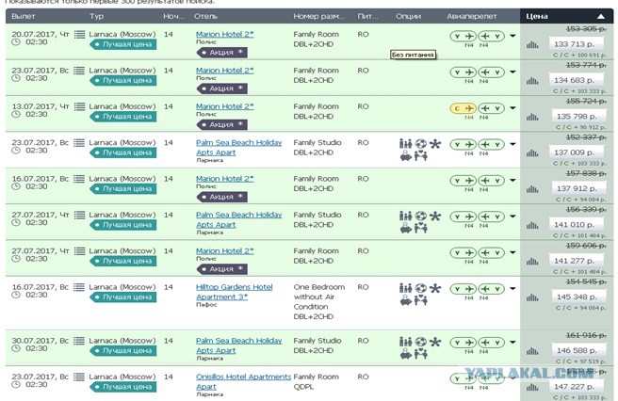Click the yellow outbound flight icon on 13.07.2017 row

(x=463, y=108)
